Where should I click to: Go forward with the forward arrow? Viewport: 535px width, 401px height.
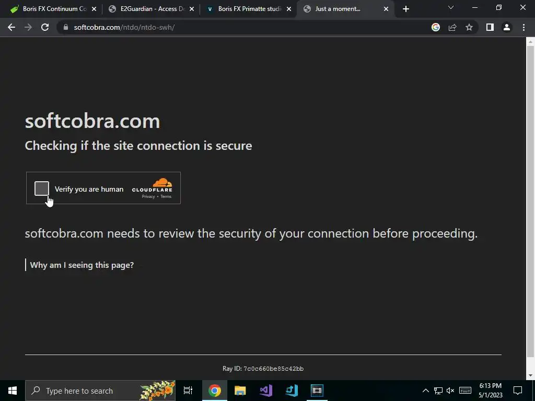pyautogui.click(x=28, y=27)
